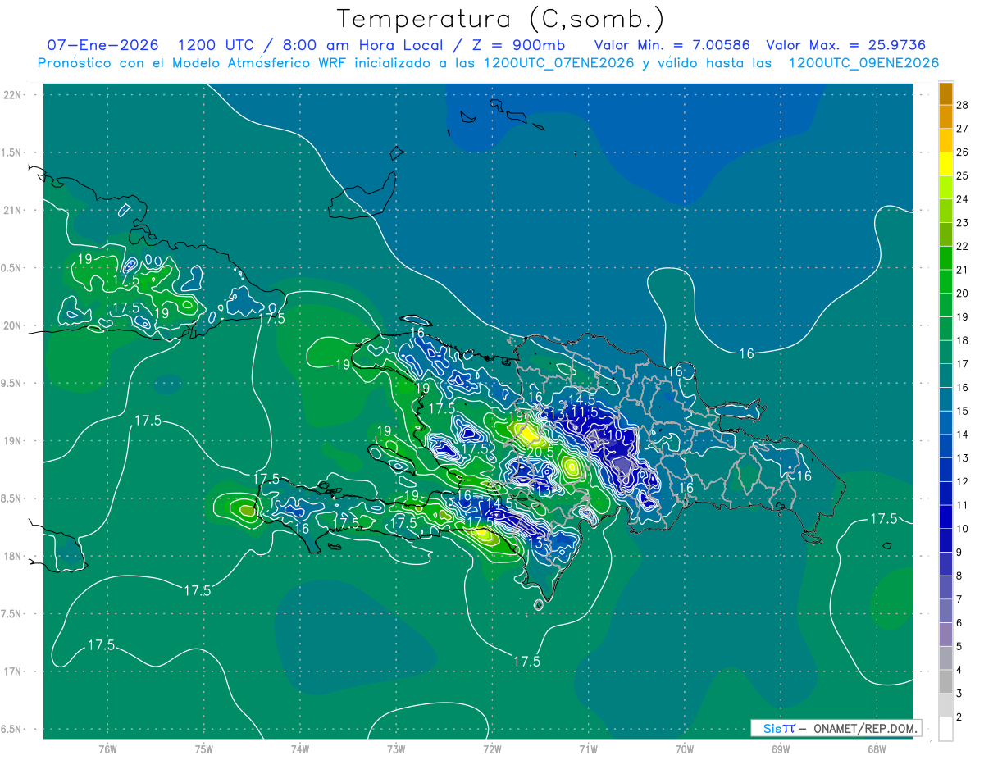Click the 68W longitude axis label
Image resolution: width=984 pixels, height=760 pixels.
(876, 749)
